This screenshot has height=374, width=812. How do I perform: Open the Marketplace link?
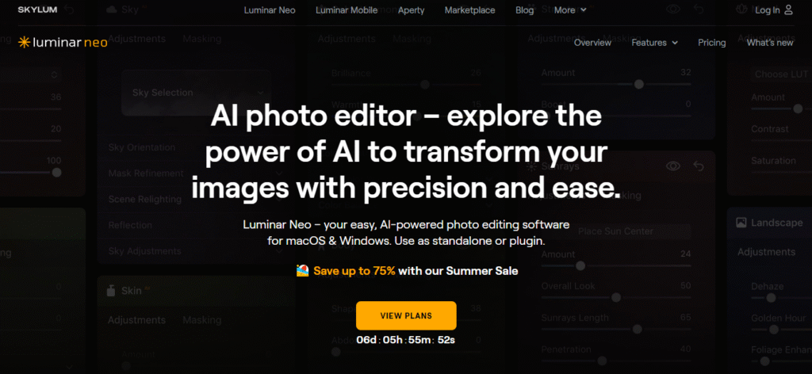(x=469, y=10)
